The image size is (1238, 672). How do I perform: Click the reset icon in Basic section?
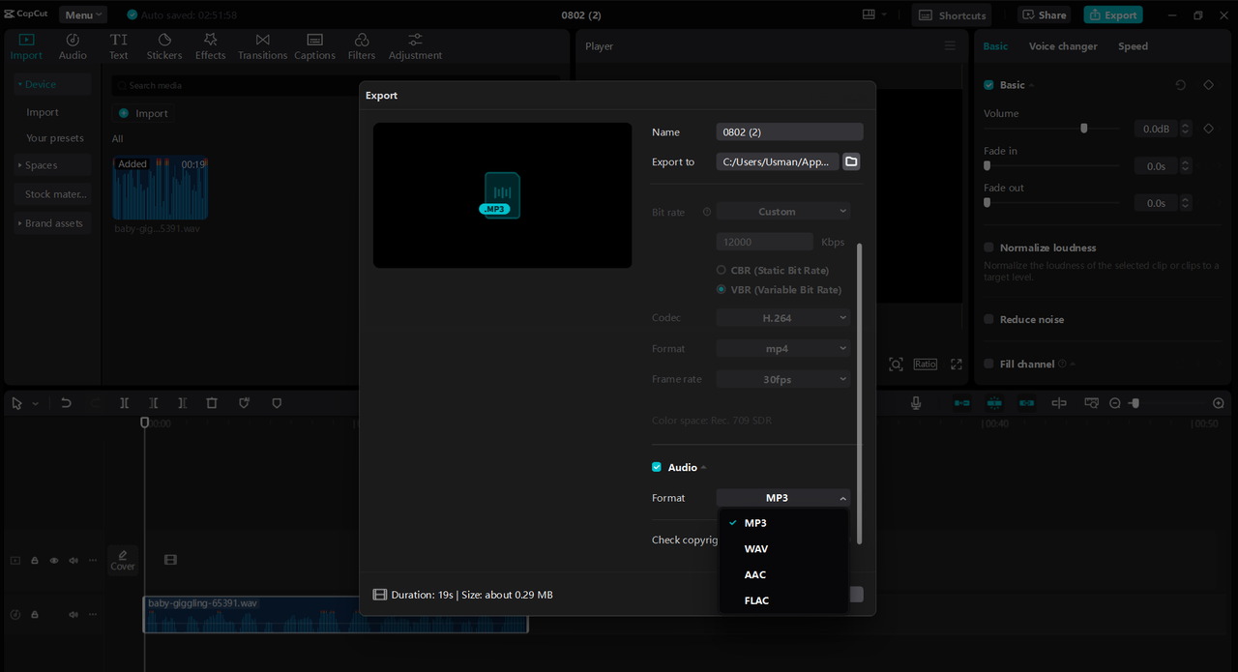(x=1180, y=85)
